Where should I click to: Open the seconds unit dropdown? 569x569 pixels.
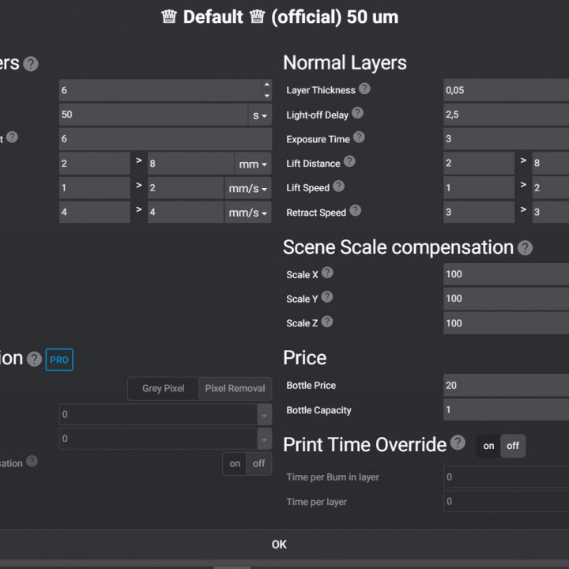[259, 115]
